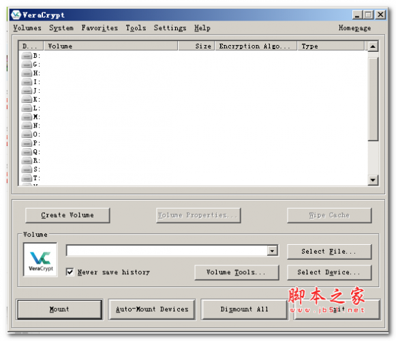Viewport: 396px width, 341px height.
Task: Select drive T: icon in list
Action: coord(27,178)
